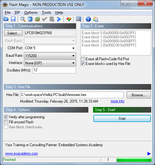Image resolution: width=155 pixels, height=165 pixels.
Task: Open the more info link
Action: click(x=118, y=101)
